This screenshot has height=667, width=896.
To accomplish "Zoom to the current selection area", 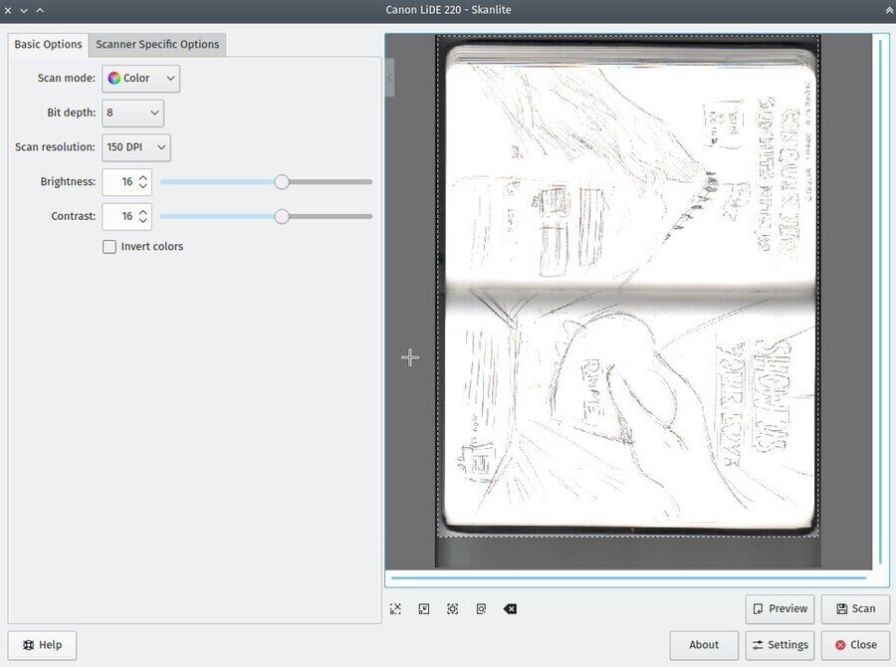I will point(452,608).
